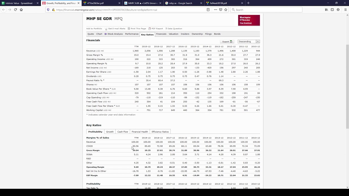Bookmark this page with the star icon
This screenshot has width=349, height=196.
pos(226,10)
